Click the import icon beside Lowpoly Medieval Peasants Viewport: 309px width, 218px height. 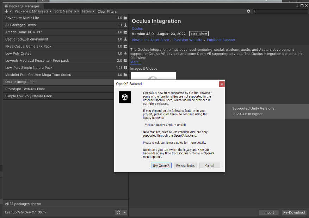pyautogui.click(x=125, y=61)
